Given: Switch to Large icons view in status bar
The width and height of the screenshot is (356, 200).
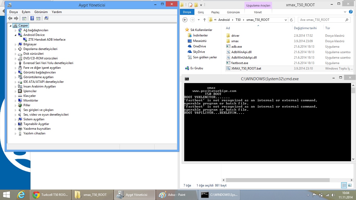Looking at the screenshot, I should pos(349,185).
